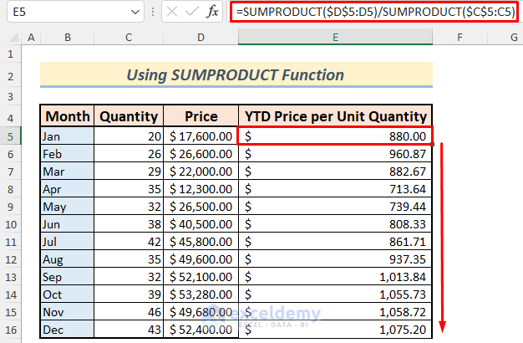Click the SUMPRODUCT formula in formula bar
Image resolution: width=523 pixels, height=343 pixels.
tap(376, 12)
